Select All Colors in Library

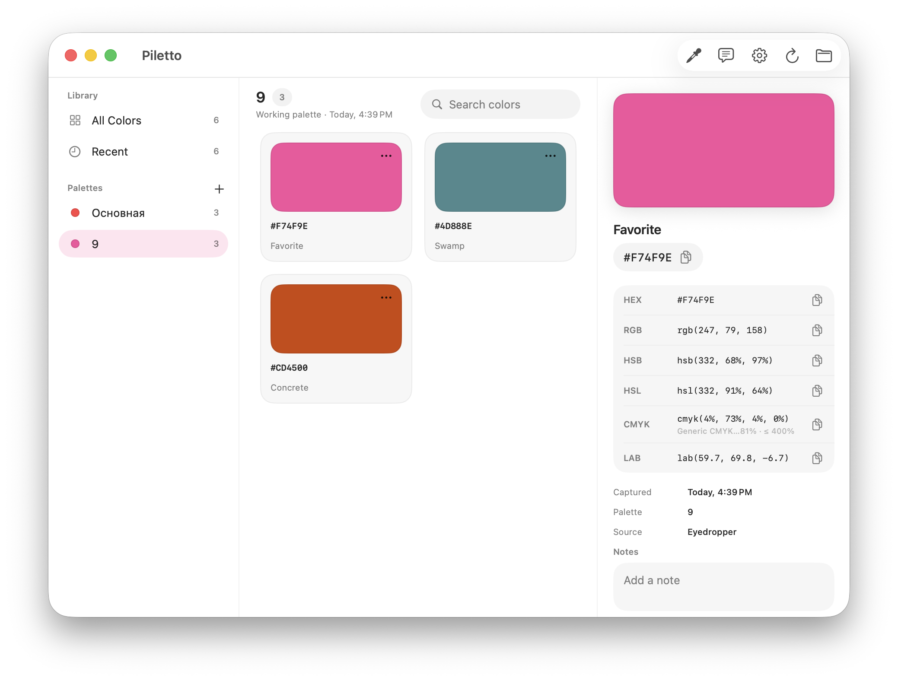[x=143, y=120]
